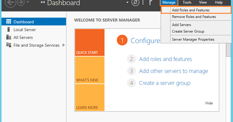The width and height of the screenshot is (233, 122).
Task: Click the Local Server icon
Action: point(9,30)
